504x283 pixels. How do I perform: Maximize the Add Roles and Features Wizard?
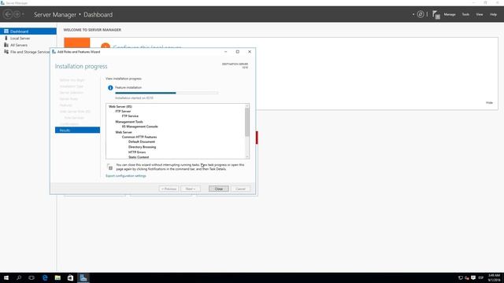[238, 52]
